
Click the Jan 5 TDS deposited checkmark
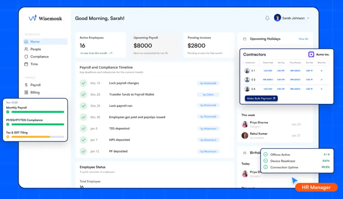coord(83,128)
